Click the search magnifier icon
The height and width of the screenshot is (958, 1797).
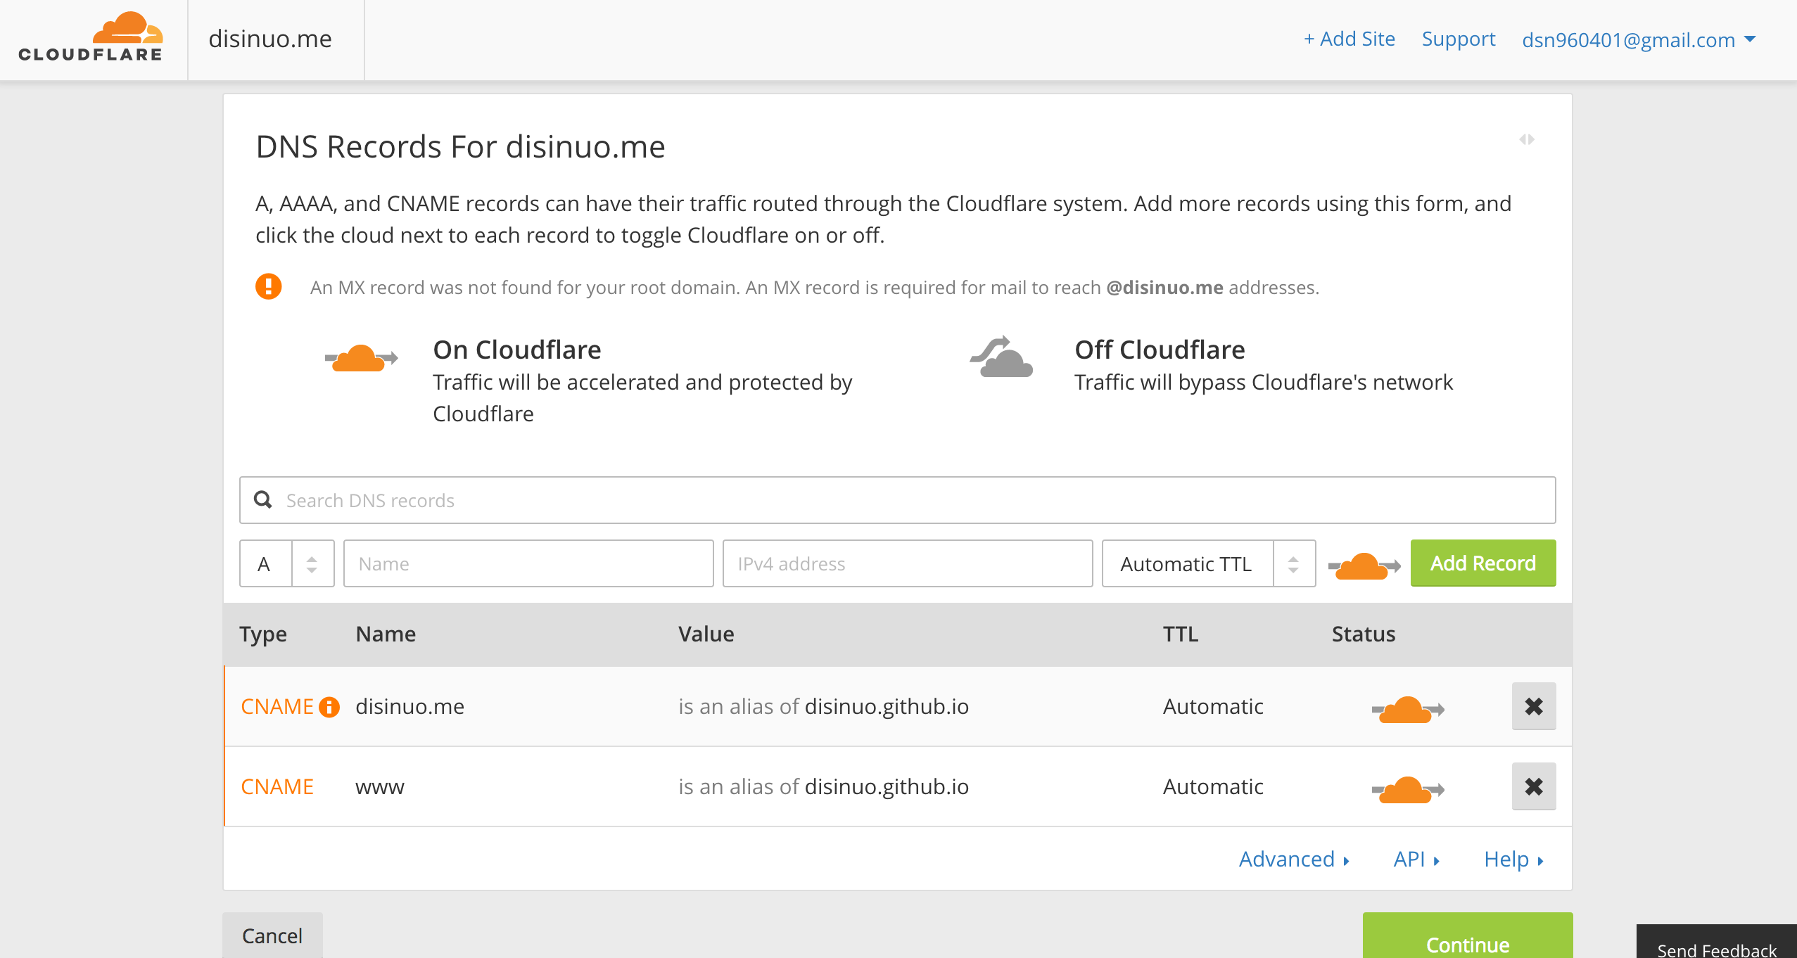[263, 499]
